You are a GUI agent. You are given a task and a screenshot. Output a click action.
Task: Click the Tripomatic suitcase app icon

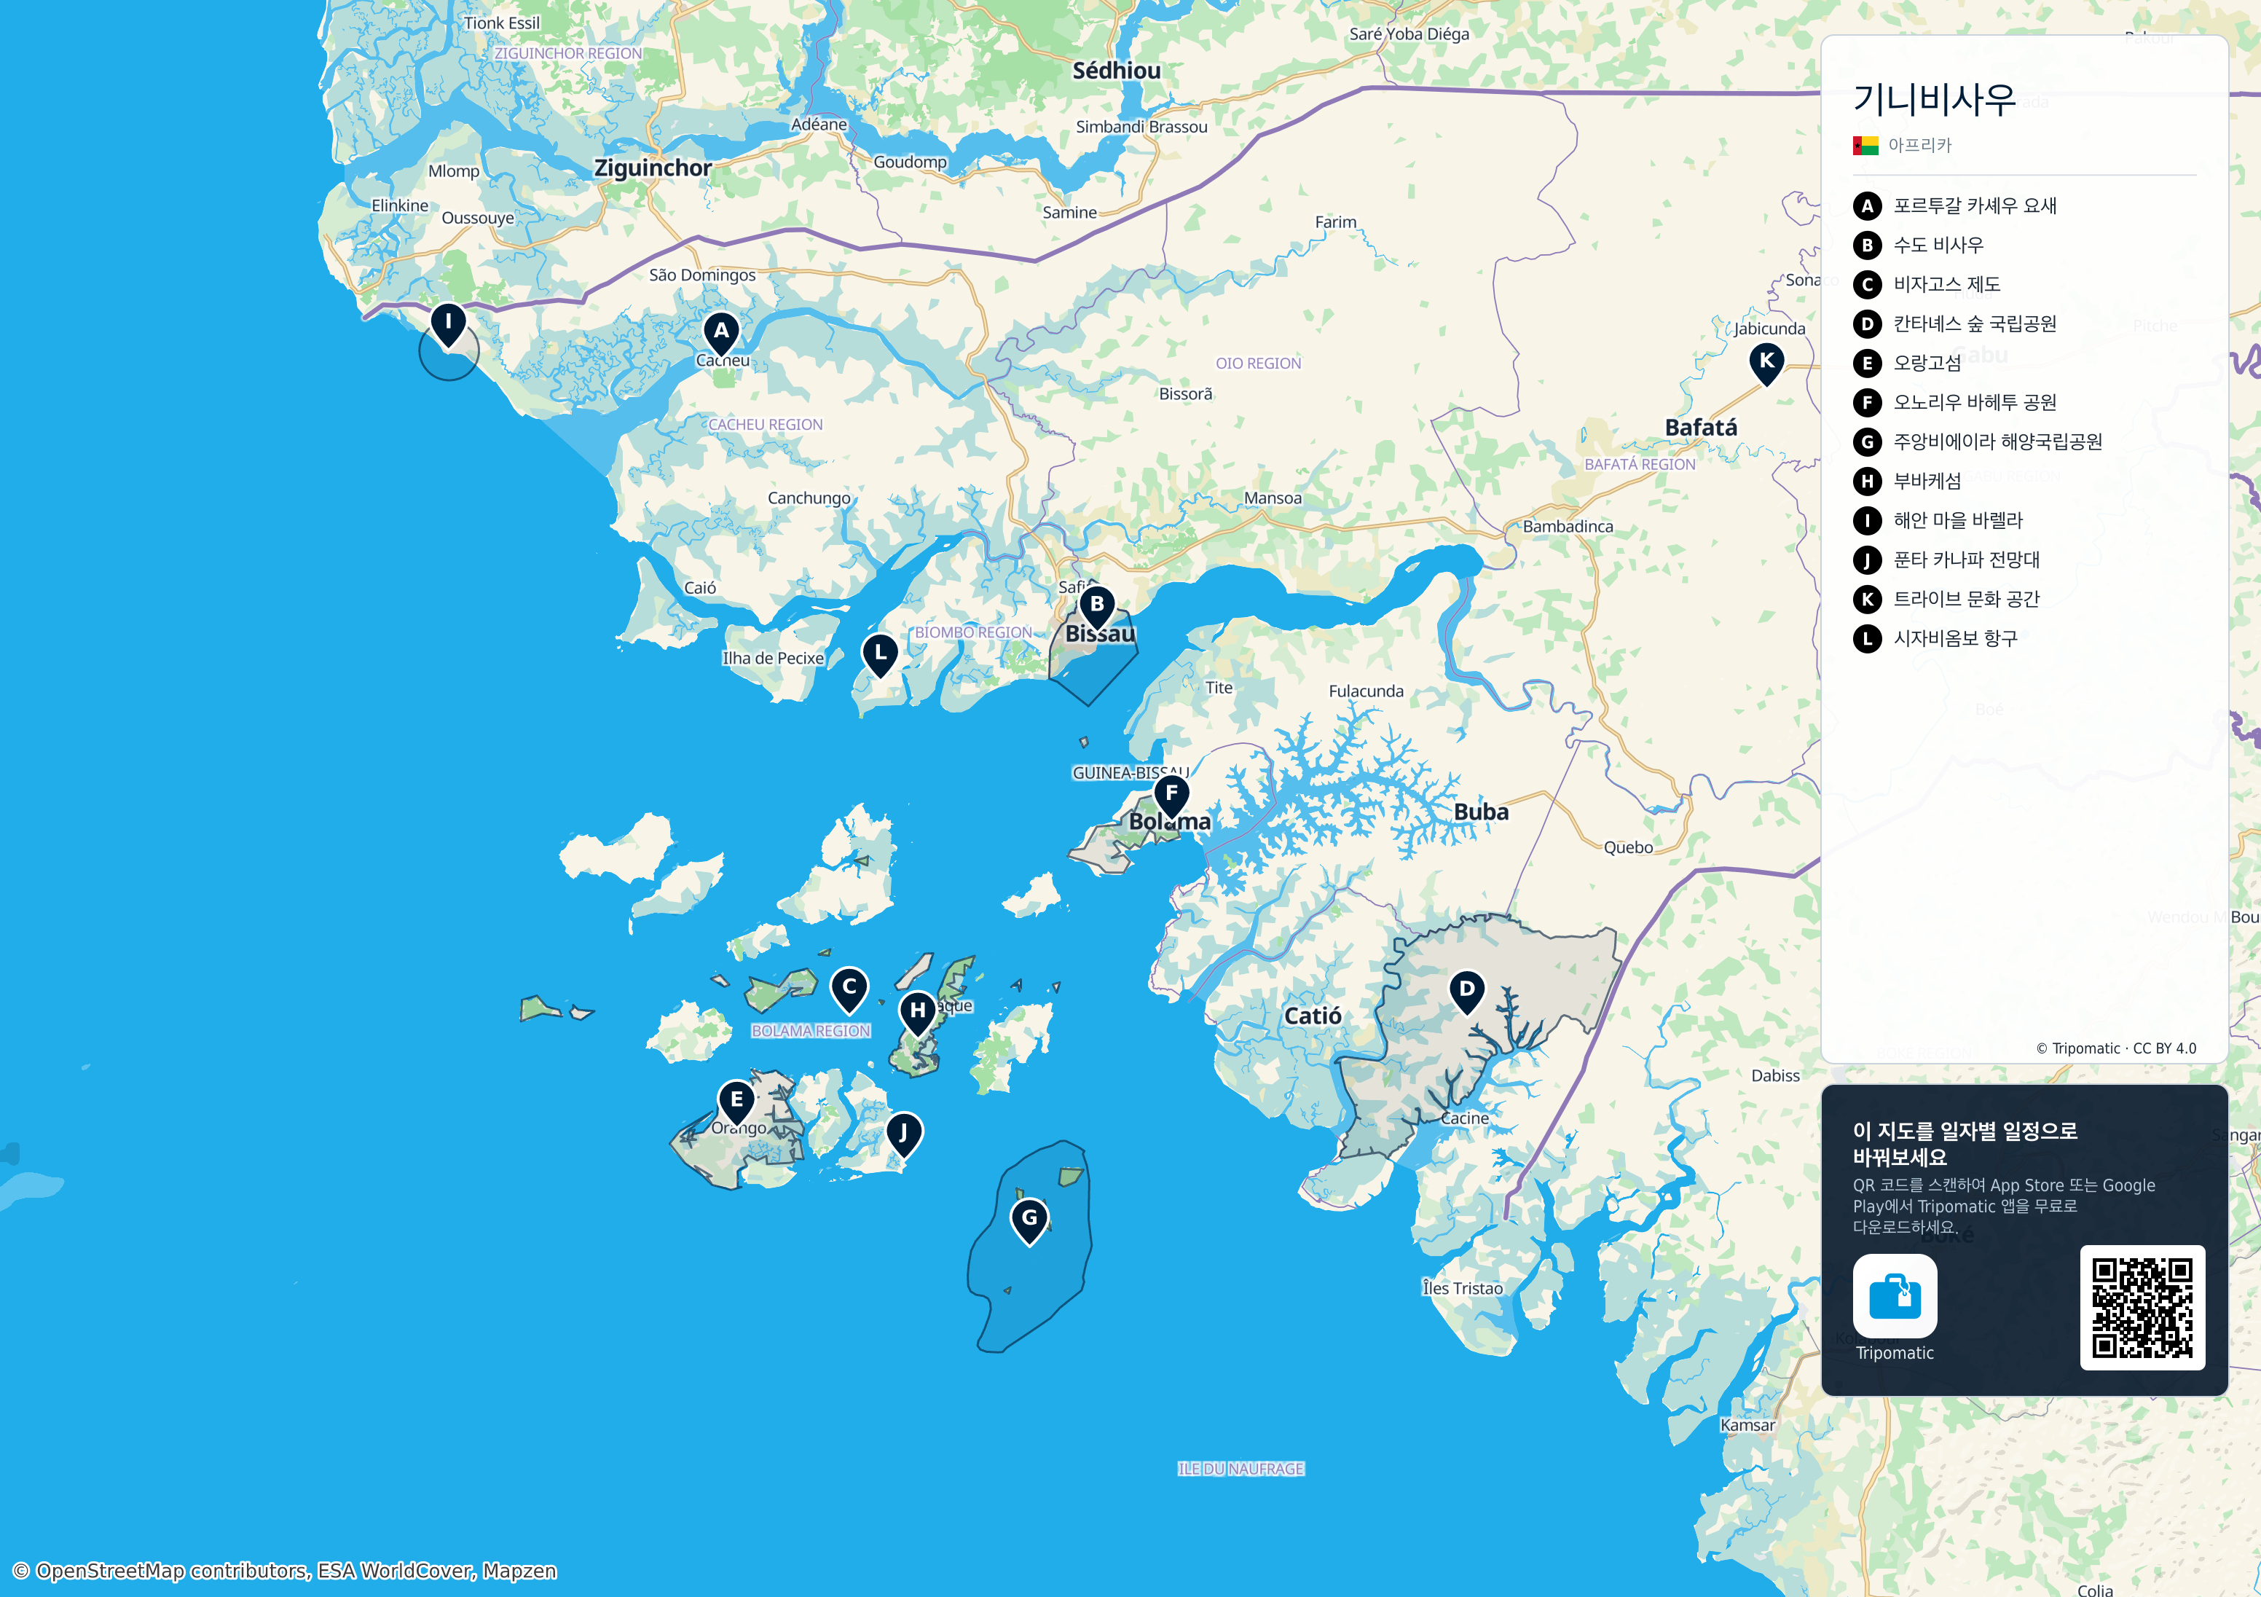point(1895,1295)
